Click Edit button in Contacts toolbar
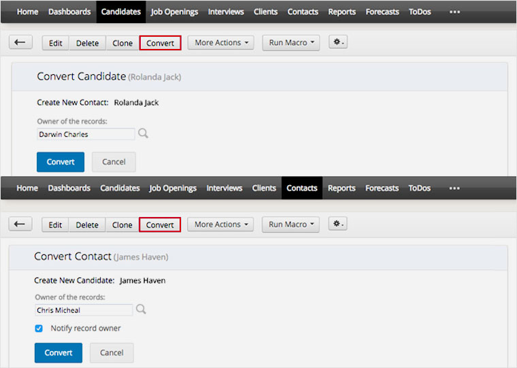This screenshot has width=517, height=368. pos(55,225)
